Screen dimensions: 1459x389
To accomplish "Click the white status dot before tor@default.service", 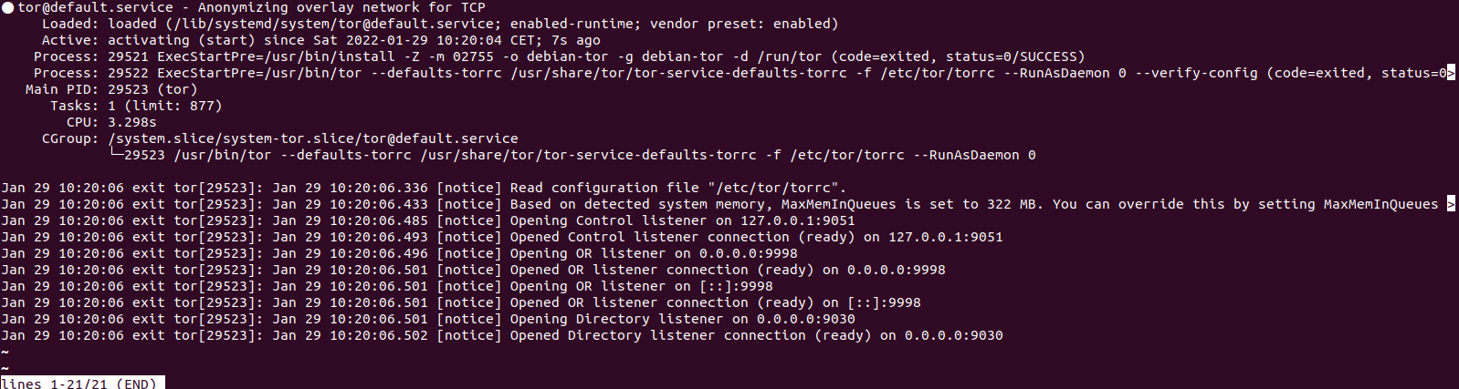I will click(7, 7).
